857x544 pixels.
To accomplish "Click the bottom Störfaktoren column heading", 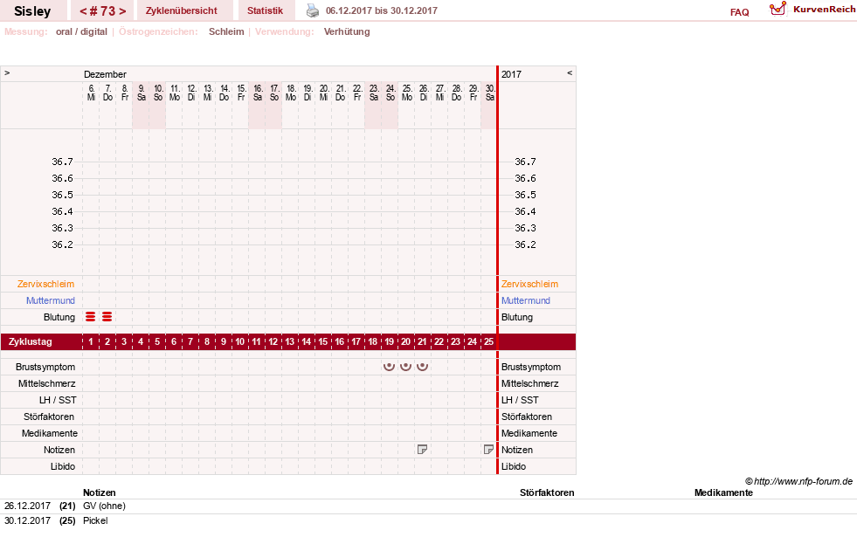I will (547, 492).
